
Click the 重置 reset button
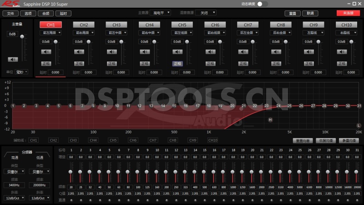(293, 14)
